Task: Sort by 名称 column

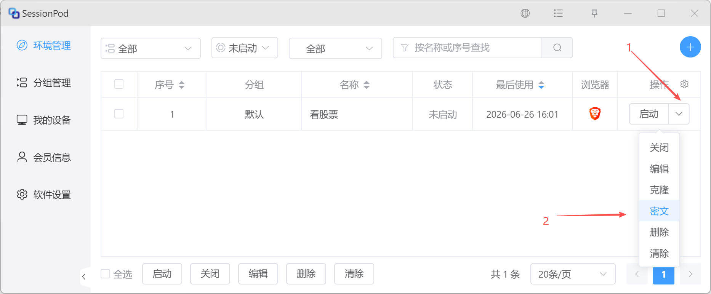Action: point(367,85)
